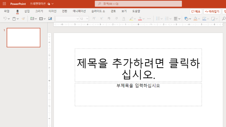
Task: Click the 검색 search box
Action: click(x=138, y=4)
